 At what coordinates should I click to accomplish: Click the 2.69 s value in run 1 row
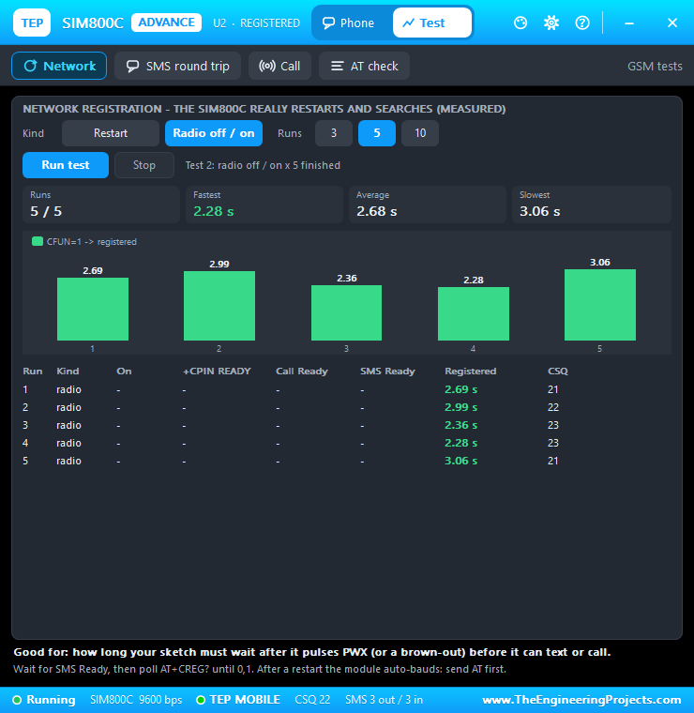[460, 389]
